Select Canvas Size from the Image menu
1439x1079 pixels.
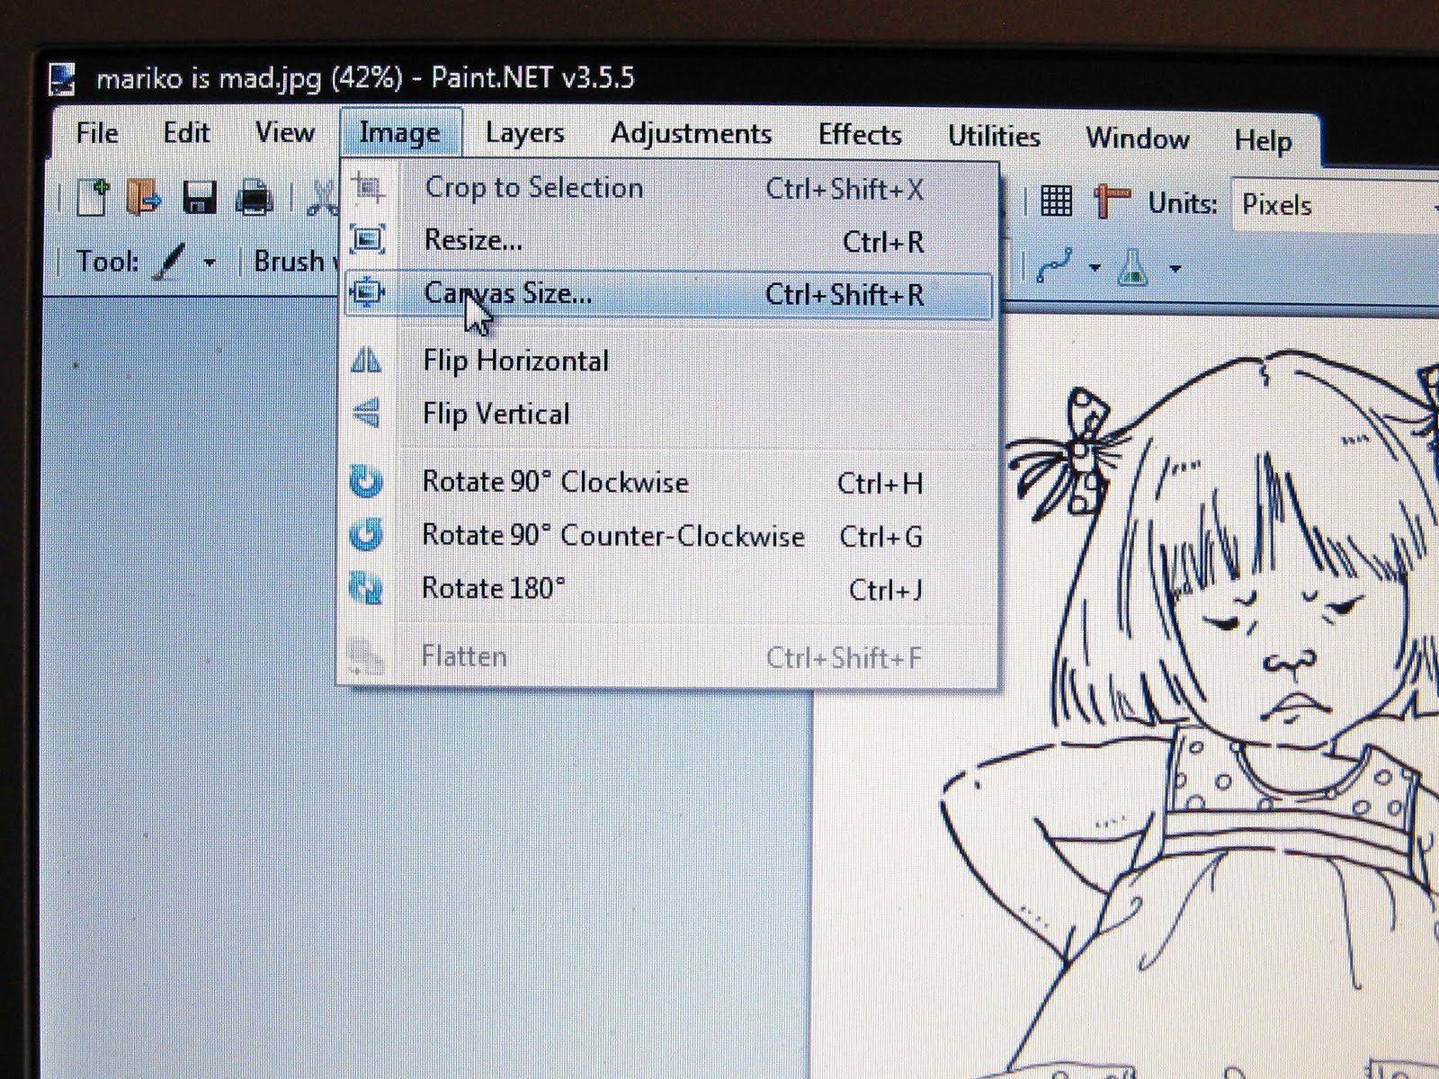pyautogui.click(x=510, y=293)
